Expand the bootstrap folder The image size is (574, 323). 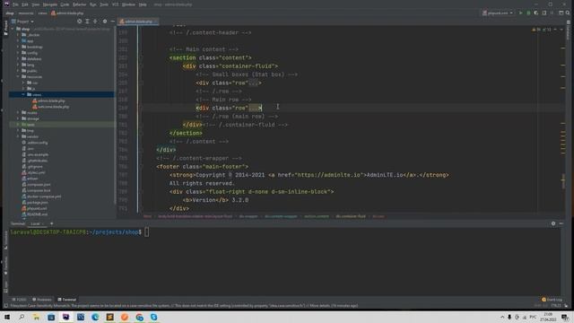point(18,47)
